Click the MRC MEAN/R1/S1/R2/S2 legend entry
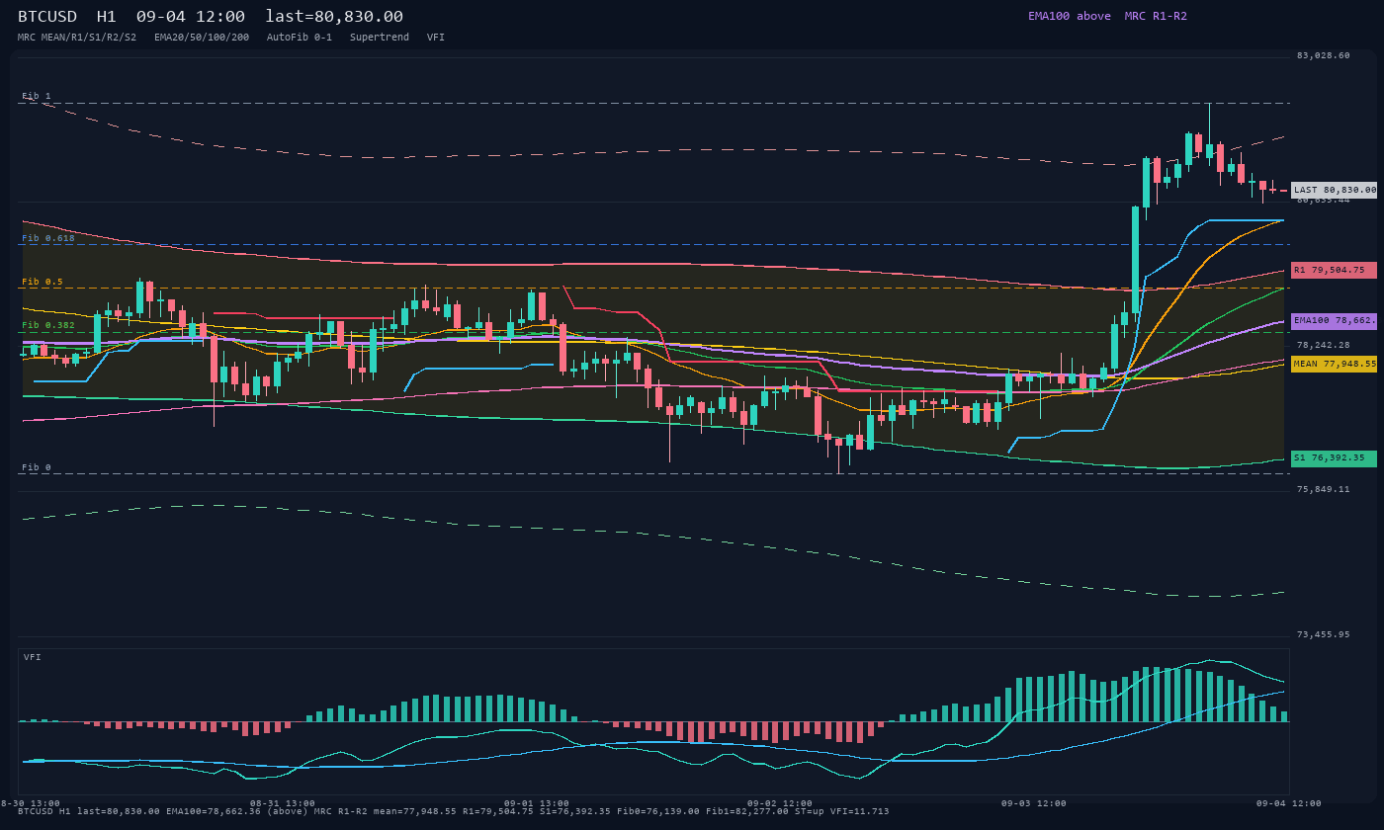This screenshot has height=830, width=1384. point(77,38)
